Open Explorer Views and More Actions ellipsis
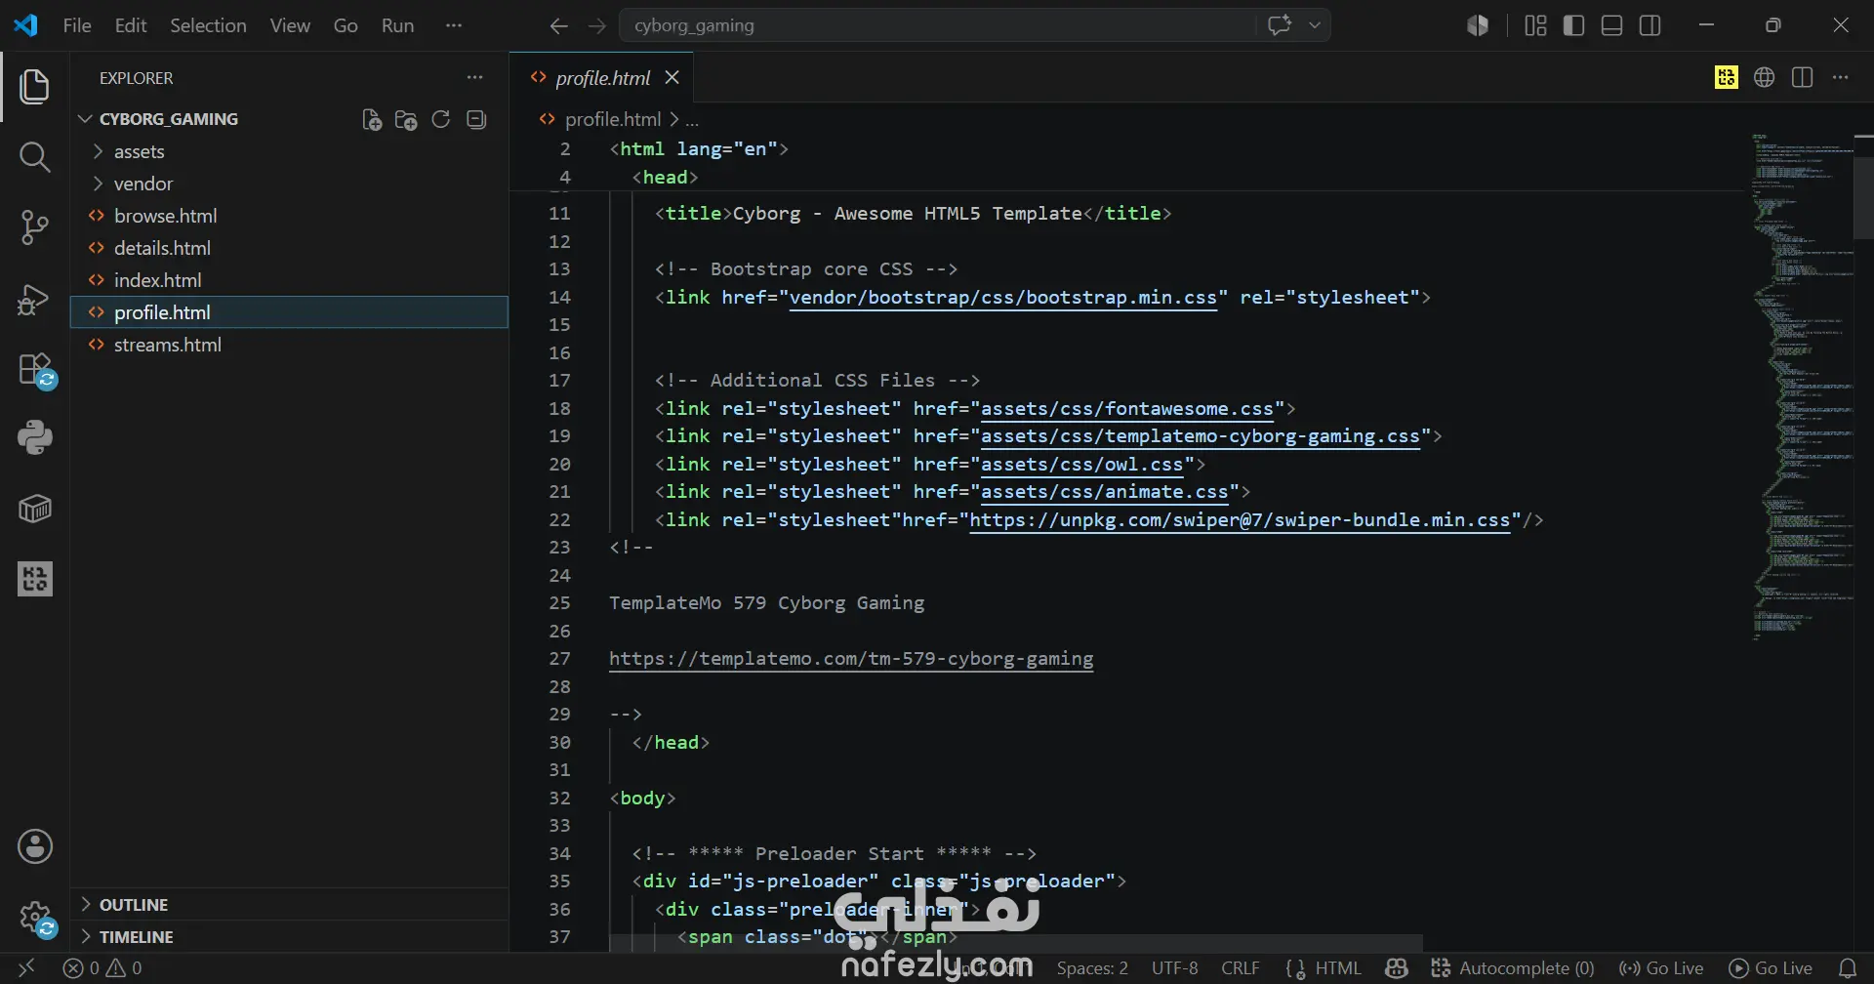 474,77
